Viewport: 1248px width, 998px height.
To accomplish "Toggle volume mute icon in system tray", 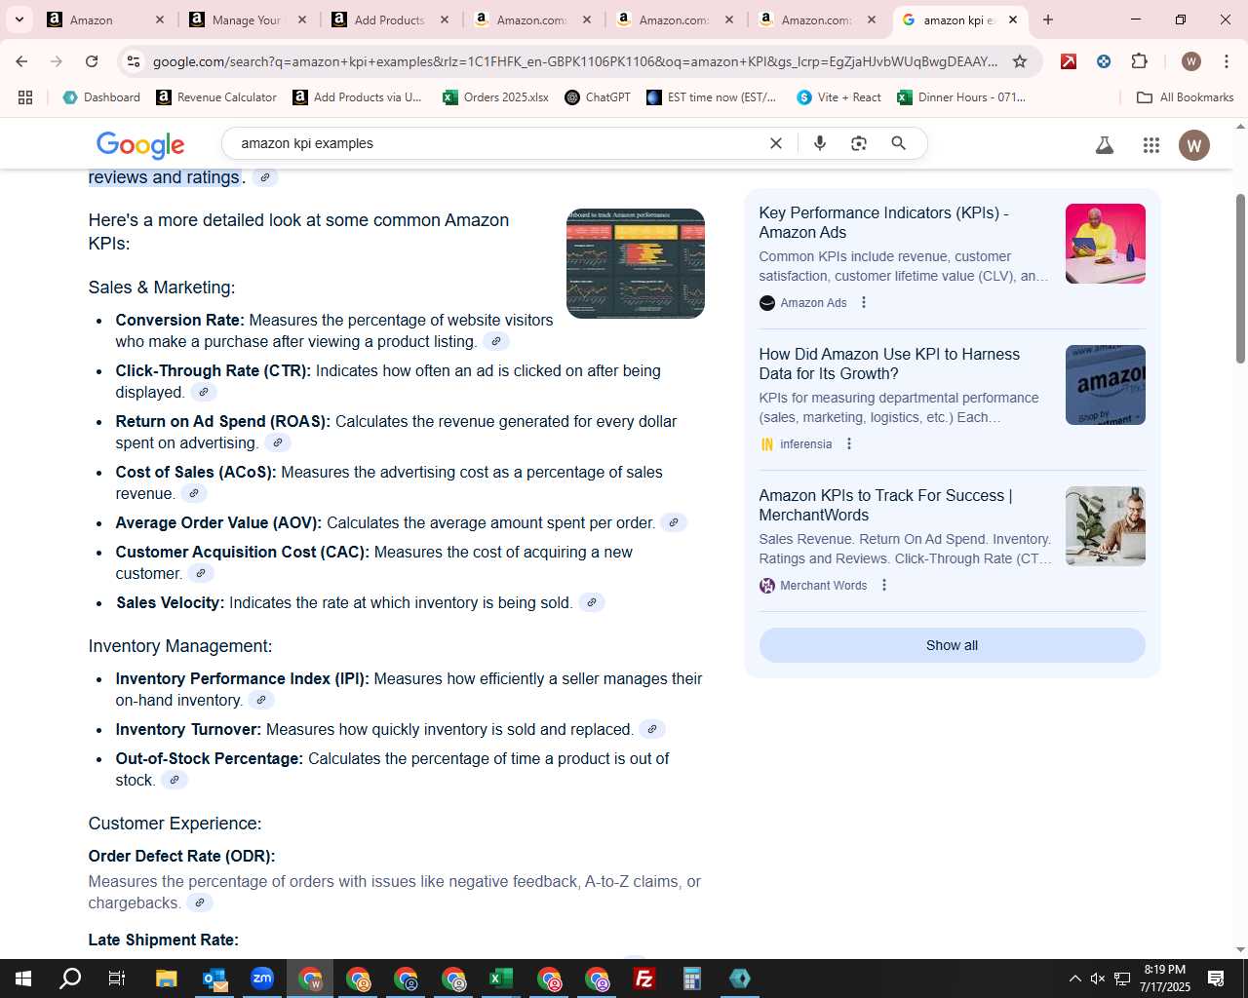I will tap(1098, 979).
